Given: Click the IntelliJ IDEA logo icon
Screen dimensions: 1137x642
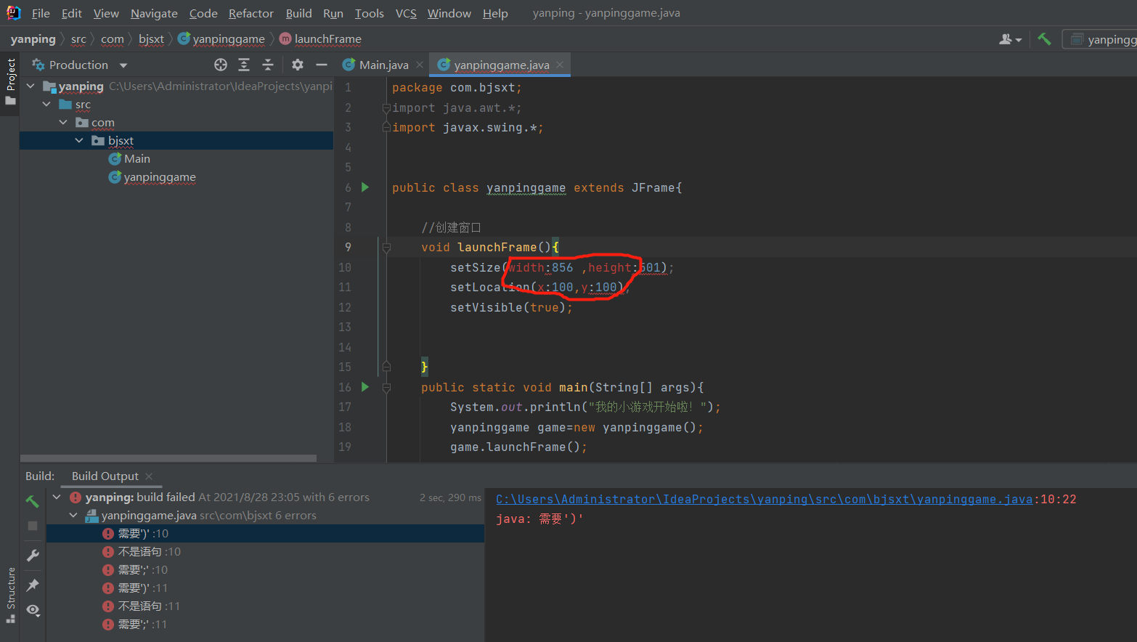Looking at the screenshot, I should [x=13, y=12].
